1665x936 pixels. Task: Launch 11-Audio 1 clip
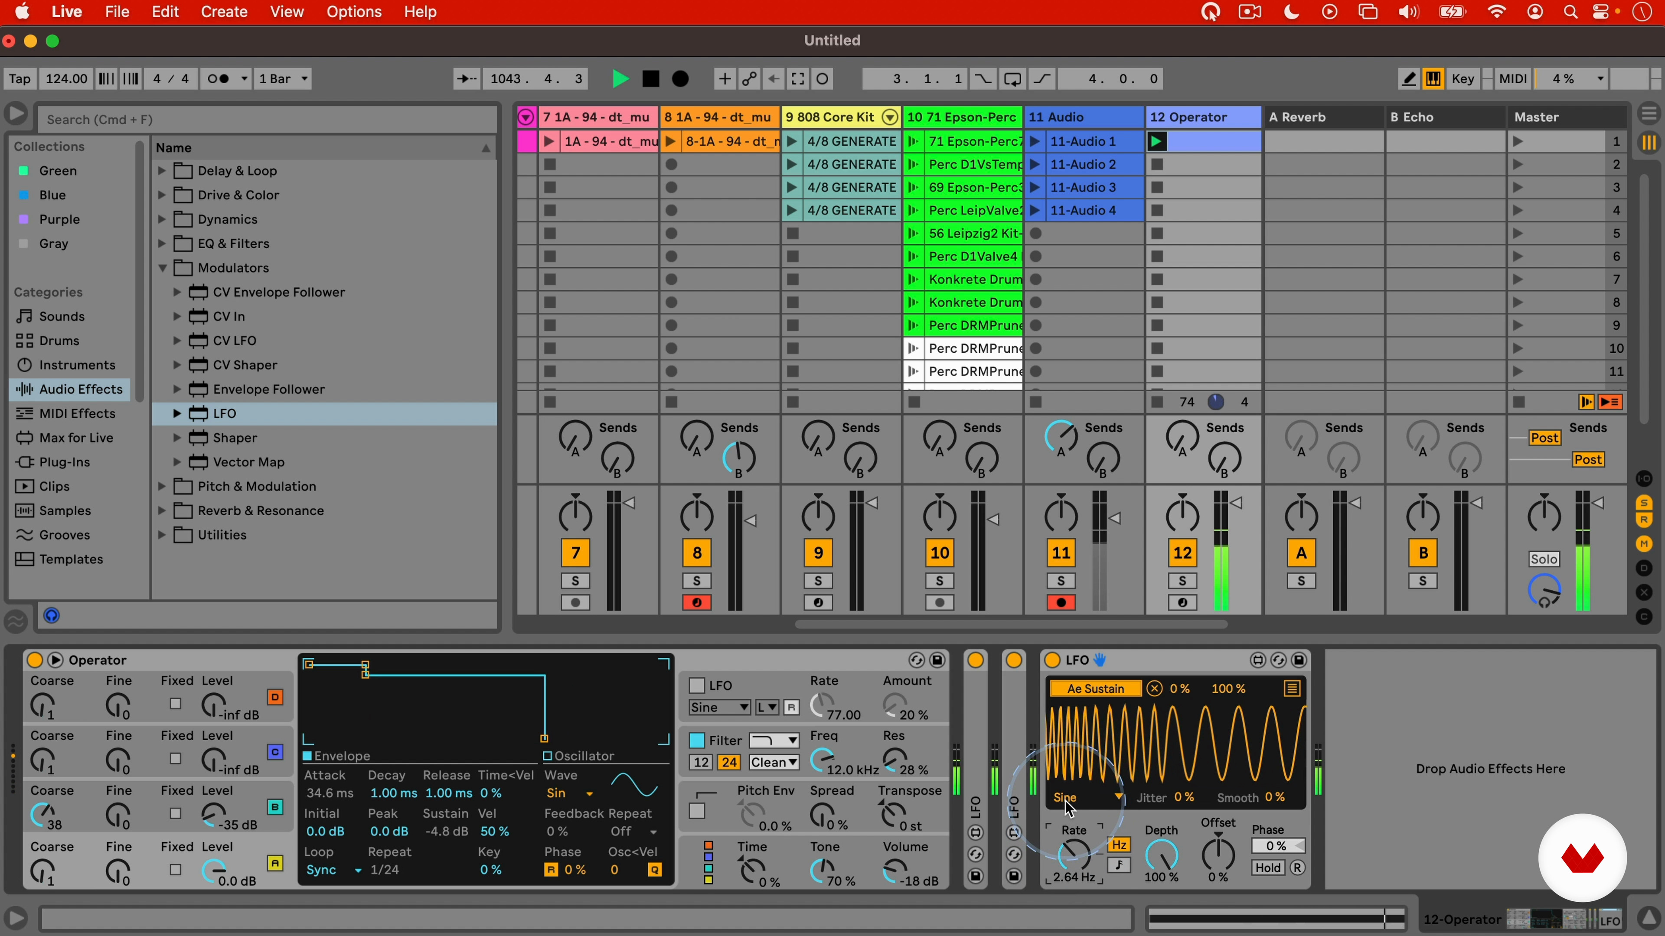[1035, 141]
